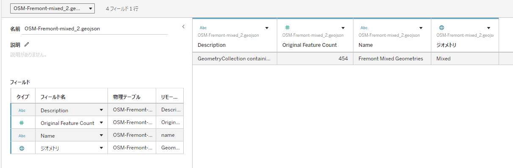Click the placeholder text 説明がありません。
Screen dimensions: 513x168
pyautogui.click(x=28, y=54)
